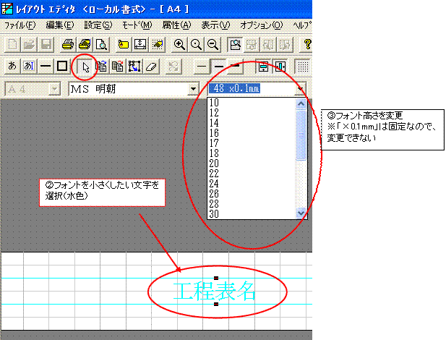Viewport: 446px width, 340px height.
Task: Select the text field tool あI
Action: (x=29, y=66)
